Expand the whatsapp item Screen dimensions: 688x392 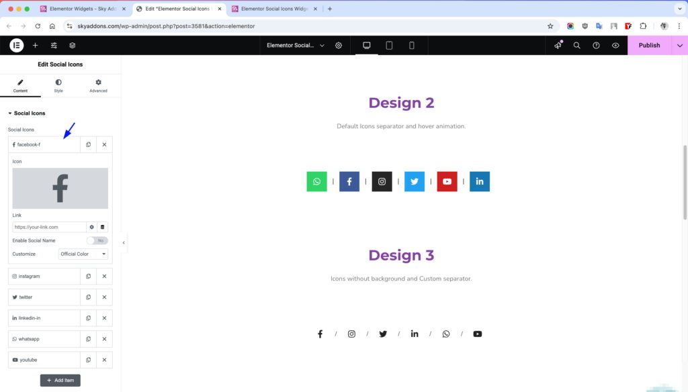(44, 339)
